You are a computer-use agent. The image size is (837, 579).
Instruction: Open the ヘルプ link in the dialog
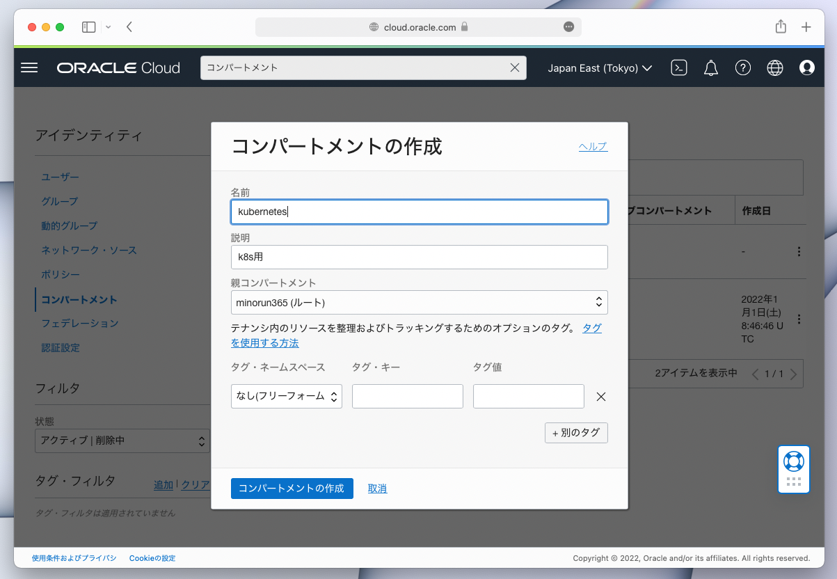pos(592,146)
